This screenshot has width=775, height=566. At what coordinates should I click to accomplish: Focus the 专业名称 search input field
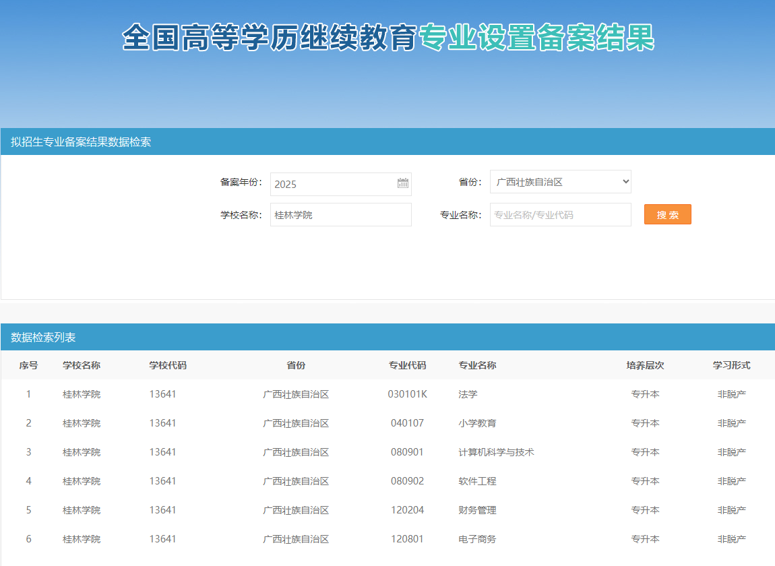coord(560,215)
